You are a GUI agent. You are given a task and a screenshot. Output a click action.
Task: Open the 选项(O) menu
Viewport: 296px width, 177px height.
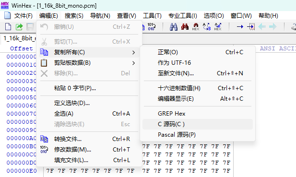coord(213,16)
